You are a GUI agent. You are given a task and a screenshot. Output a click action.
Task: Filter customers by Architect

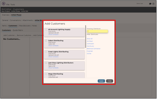90,41
